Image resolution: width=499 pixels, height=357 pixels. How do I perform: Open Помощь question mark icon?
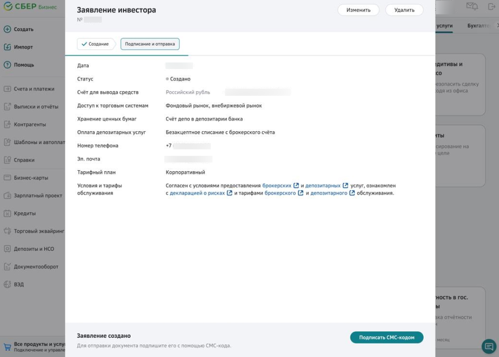click(x=7, y=65)
